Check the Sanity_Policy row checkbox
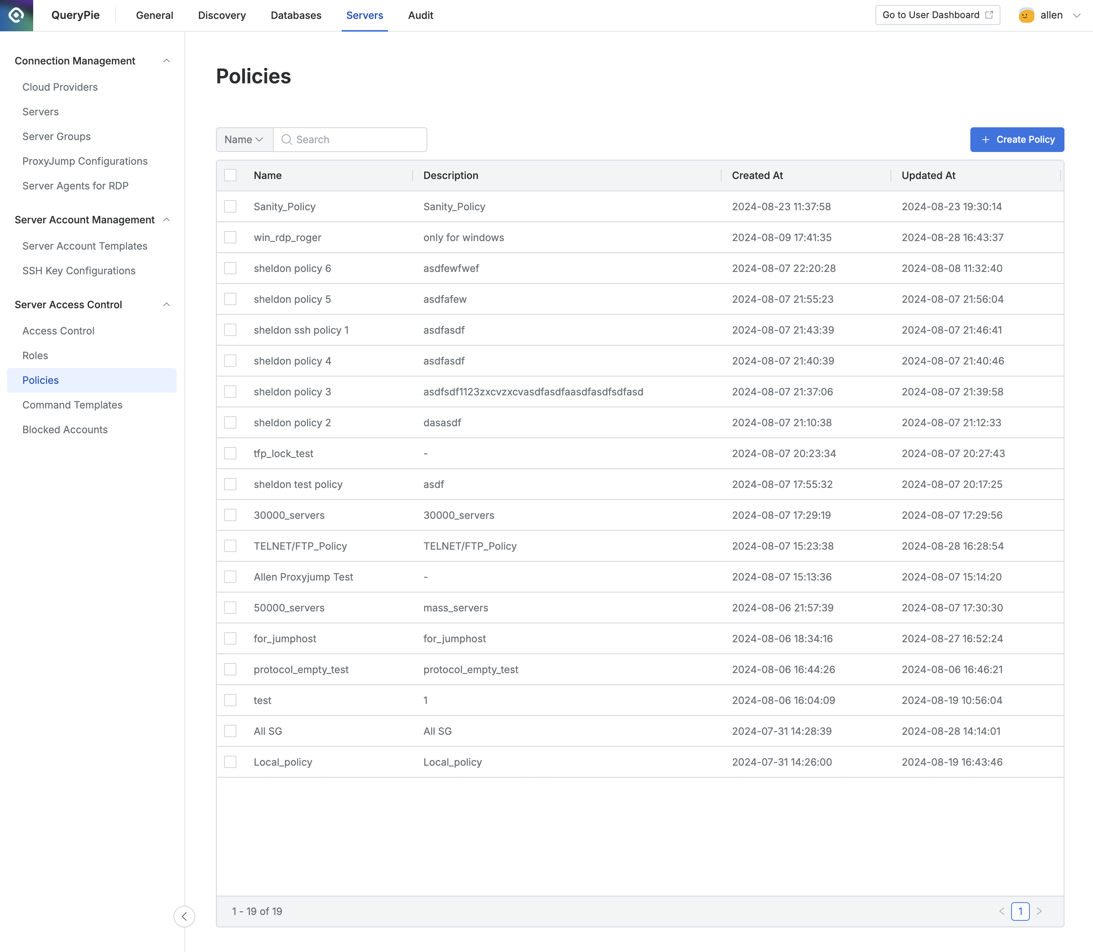 [x=231, y=207]
